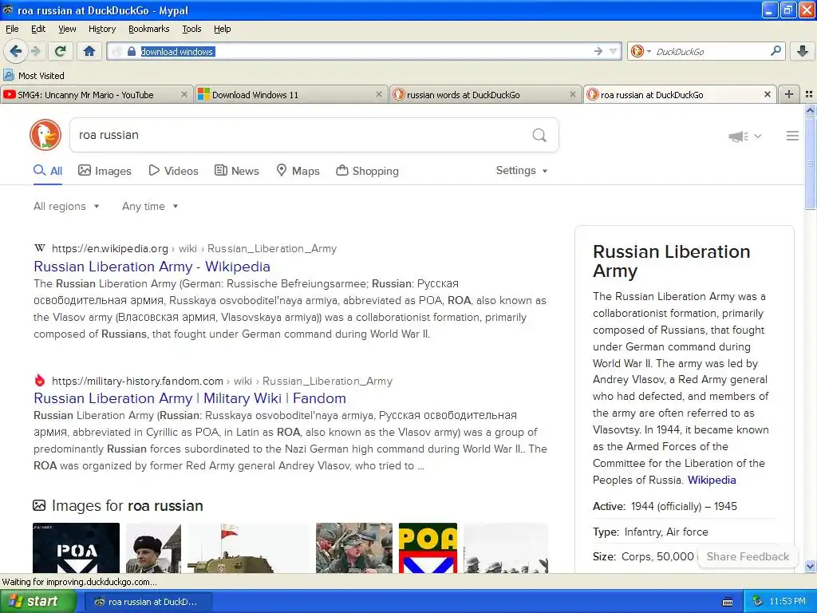Click the DuckDuckGo duck logo
817x613 pixels.
tap(45, 135)
